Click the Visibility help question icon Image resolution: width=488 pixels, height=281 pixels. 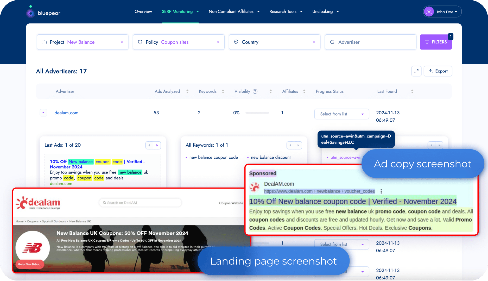[255, 91]
